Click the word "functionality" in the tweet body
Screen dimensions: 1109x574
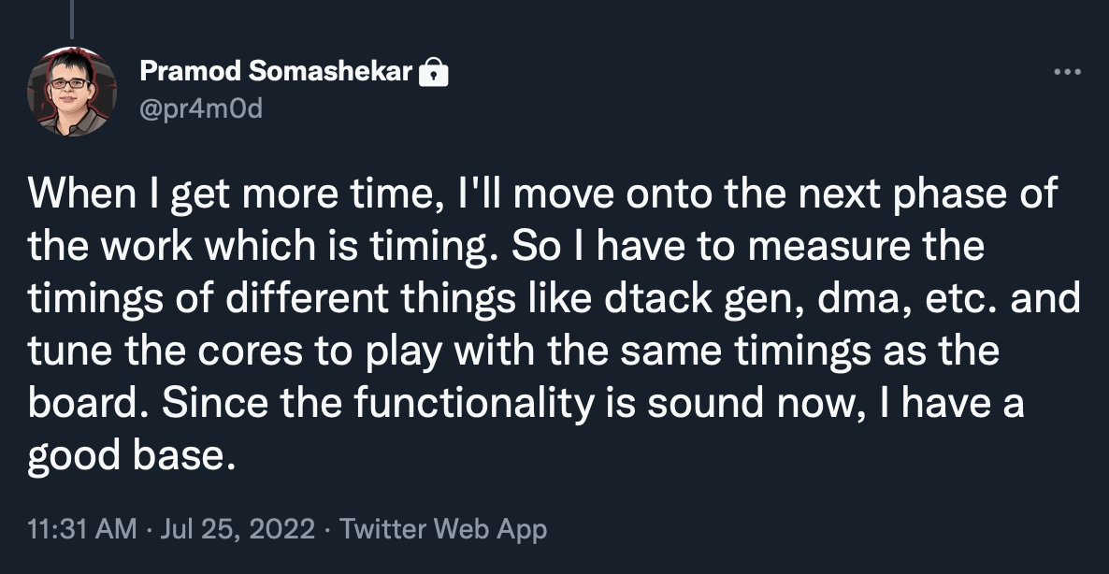tap(474, 403)
